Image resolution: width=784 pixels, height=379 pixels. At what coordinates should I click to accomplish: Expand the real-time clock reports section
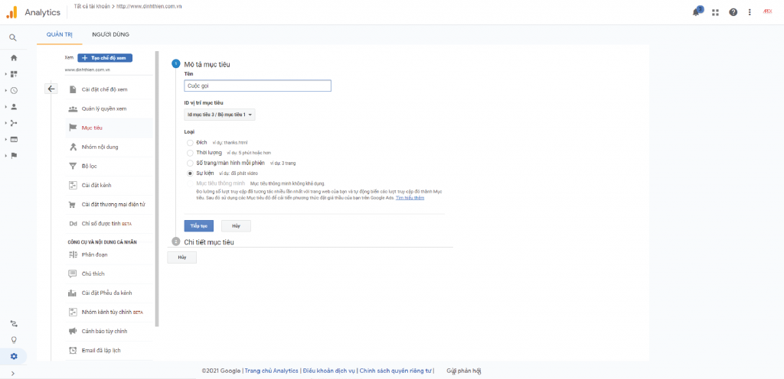13,90
